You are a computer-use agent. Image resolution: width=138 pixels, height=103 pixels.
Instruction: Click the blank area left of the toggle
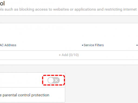coord(21,80)
